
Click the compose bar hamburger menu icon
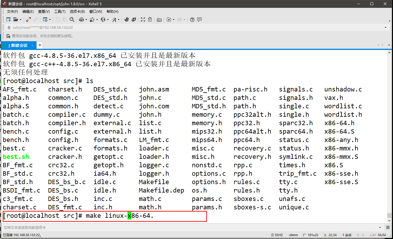point(388,228)
